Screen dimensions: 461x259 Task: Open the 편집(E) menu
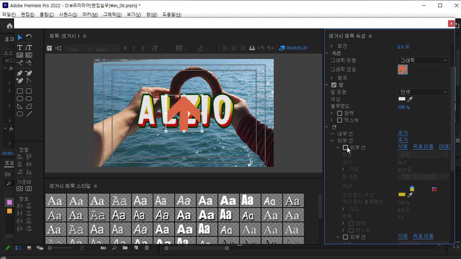pyautogui.click(x=28, y=15)
